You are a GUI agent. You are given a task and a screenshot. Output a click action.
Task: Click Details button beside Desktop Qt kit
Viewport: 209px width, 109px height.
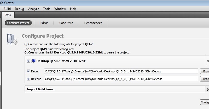click(207, 61)
